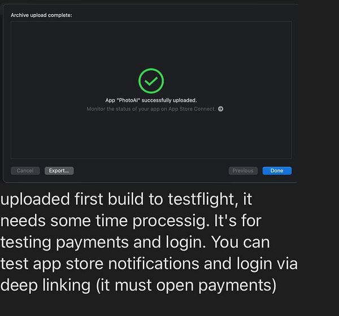The height and width of the screenshot is (316, 339).
Task: Click the green checkmark success icon
Action: pyautogui.click(x=151, y=81)
